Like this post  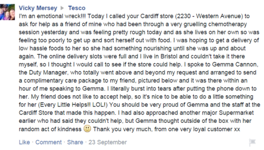point(24,142)
